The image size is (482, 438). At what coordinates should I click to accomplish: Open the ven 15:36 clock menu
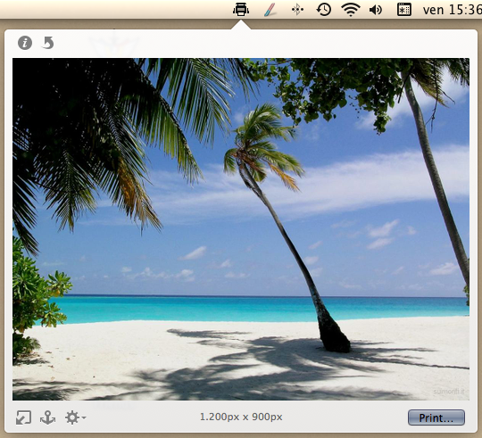(453, 10)
